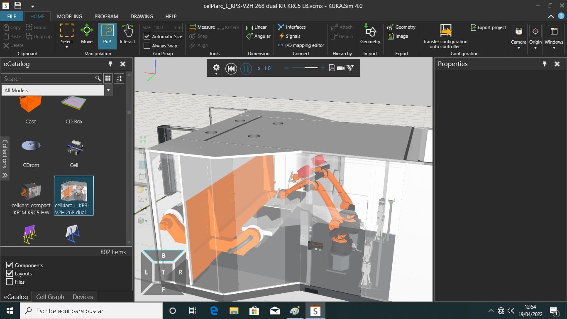
Task: Adjust the simulation speed slider
Action: pyautogui.click(x=305, y=68)
